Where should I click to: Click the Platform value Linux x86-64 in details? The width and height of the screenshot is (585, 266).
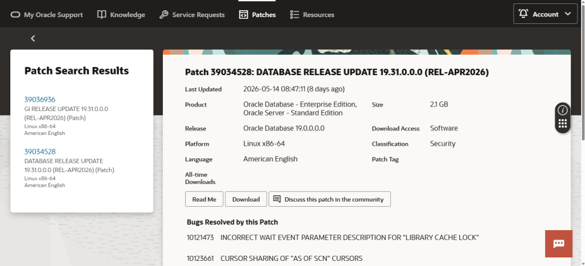click(x=264, y=144)
